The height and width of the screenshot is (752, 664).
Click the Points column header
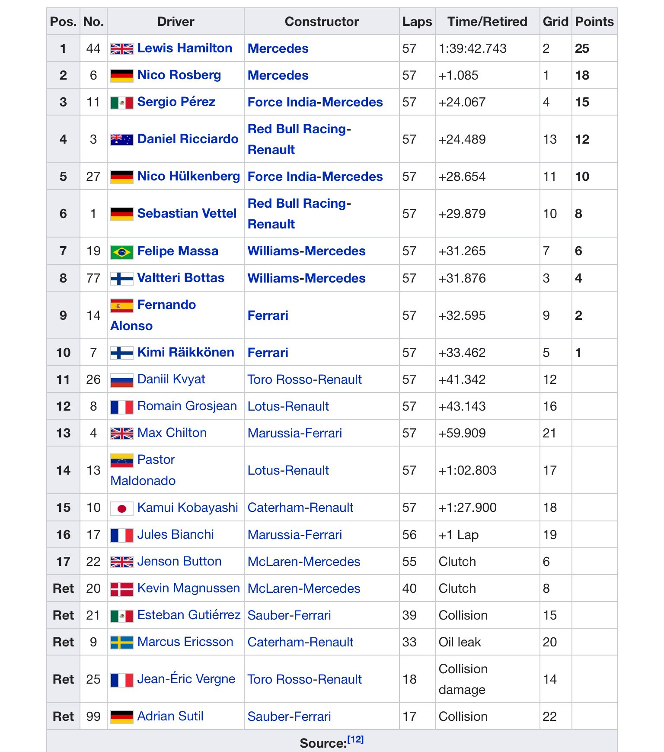pos(594,22)
